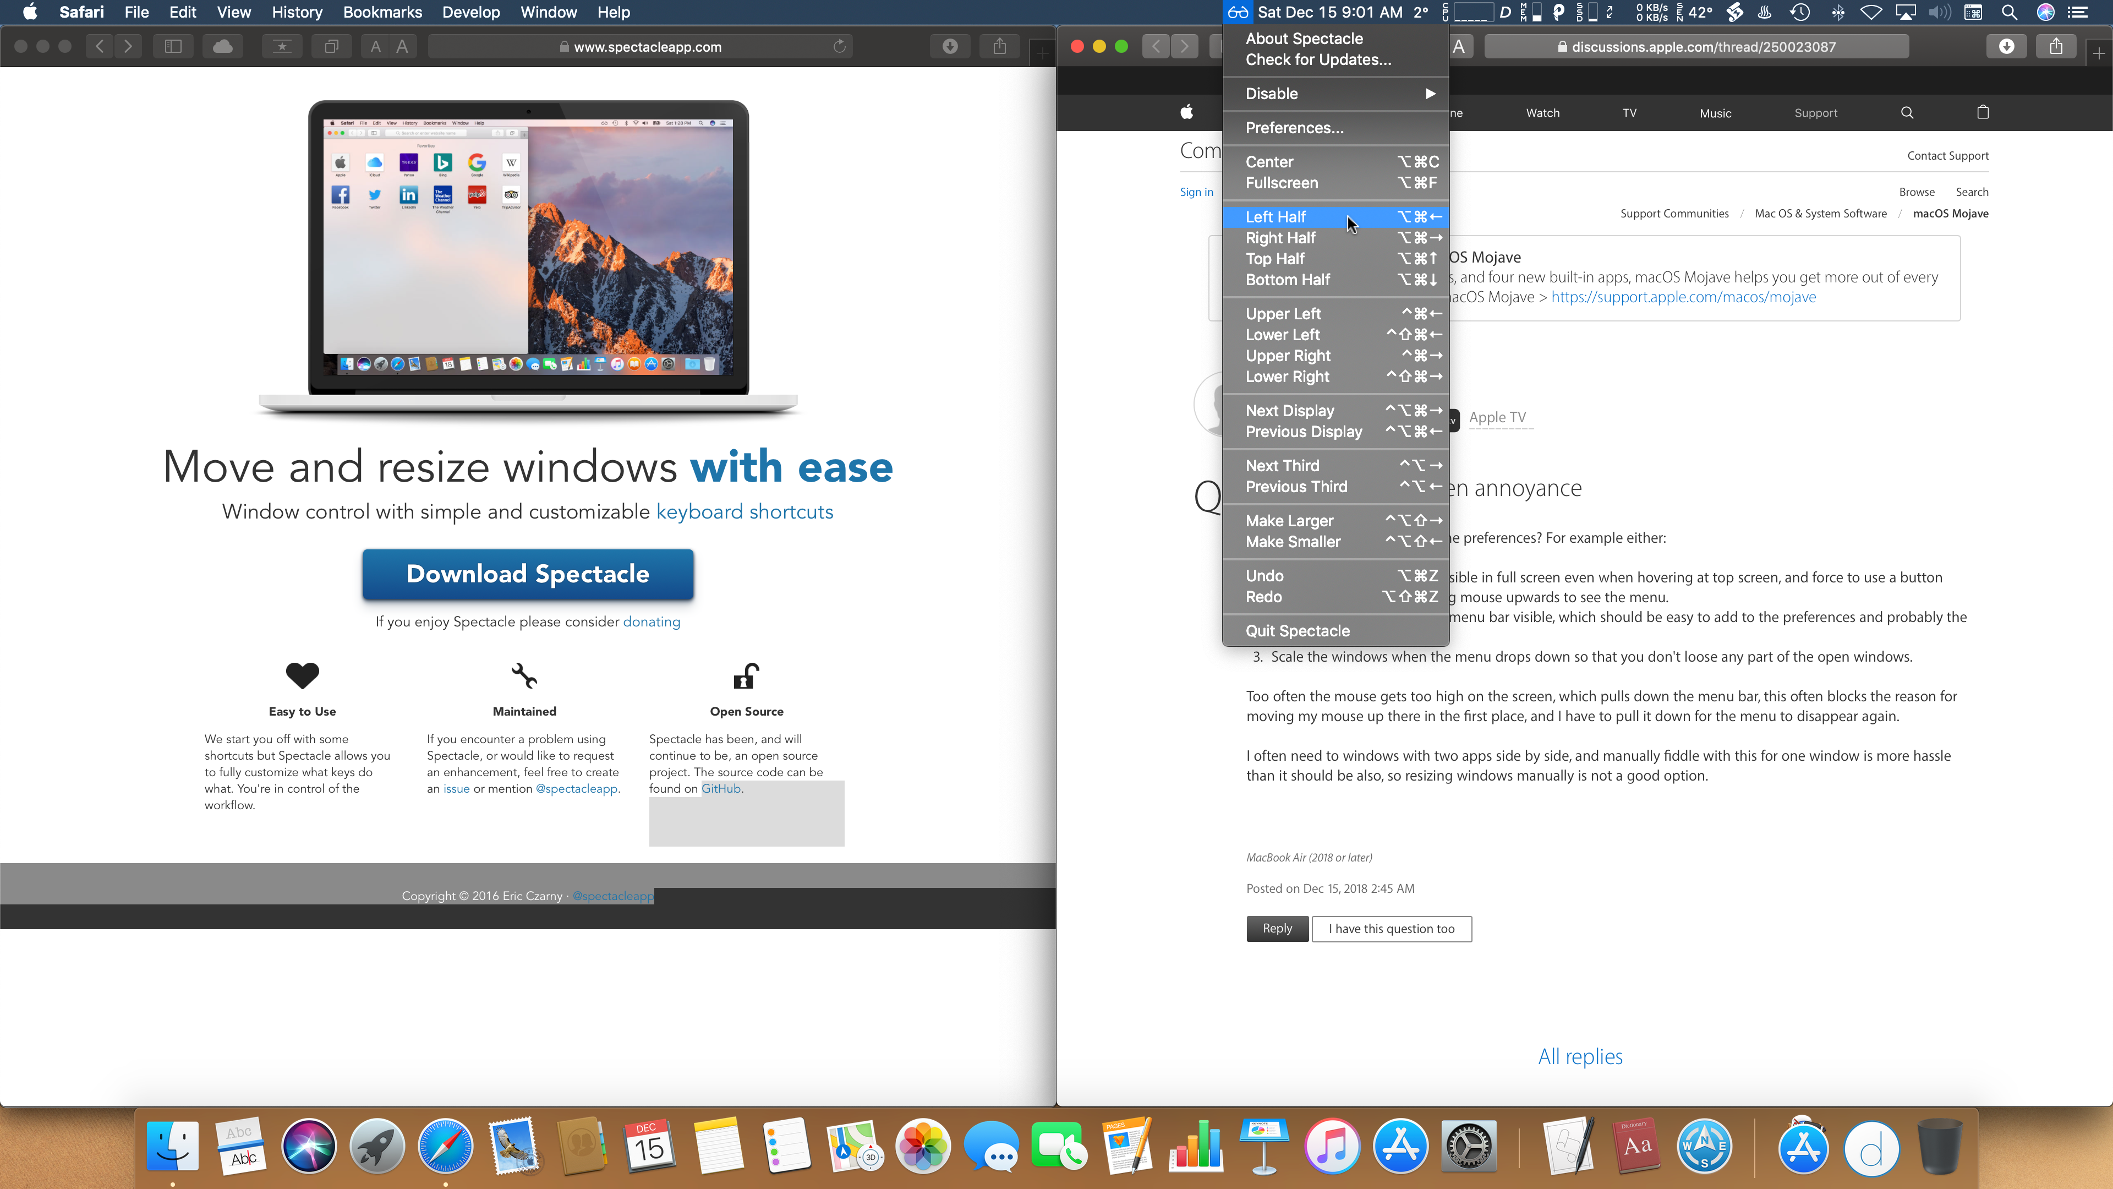
Task: Open System Preferences from the Dock
Action: tap(1468, 1146)
